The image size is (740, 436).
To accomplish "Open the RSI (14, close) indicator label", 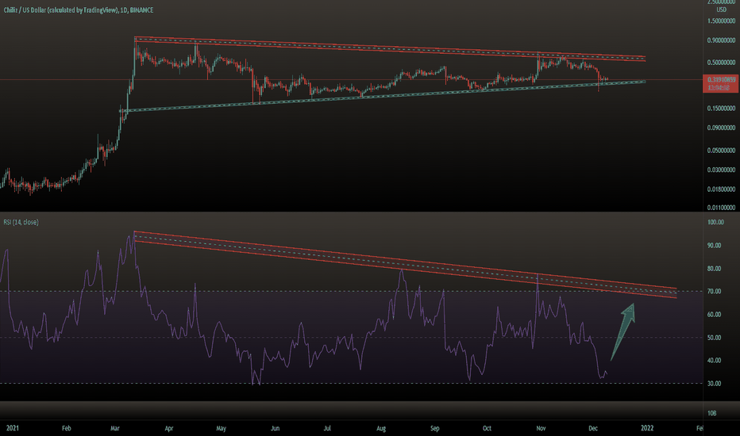I will coord(21,222).
